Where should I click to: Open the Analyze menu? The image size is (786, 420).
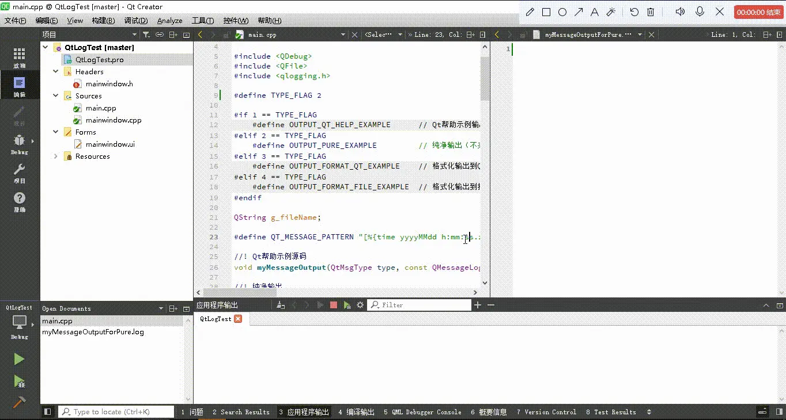pos(169,21)
